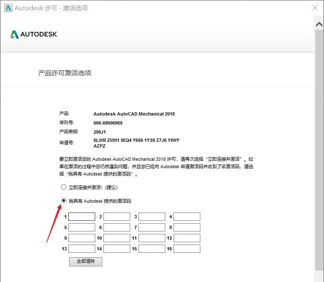Click the Autodesk app icon in title bar
324x282 pixels.
[8, 8]
